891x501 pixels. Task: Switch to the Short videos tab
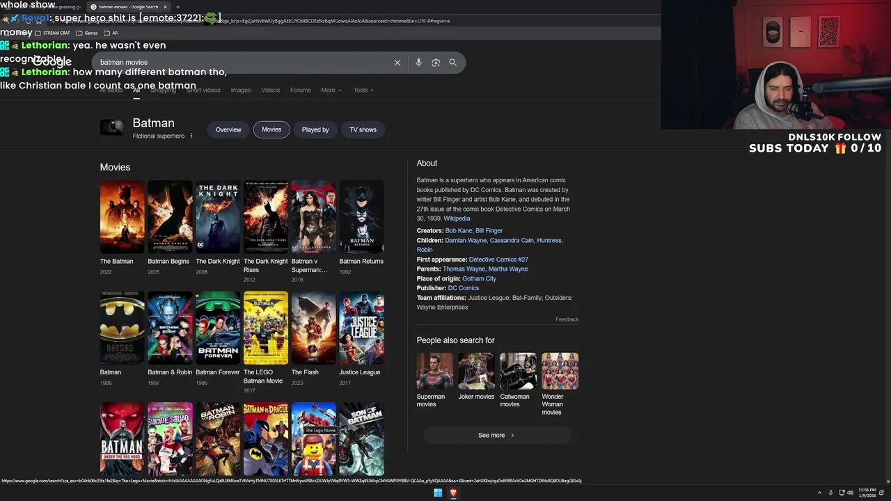tap(203, 90)
